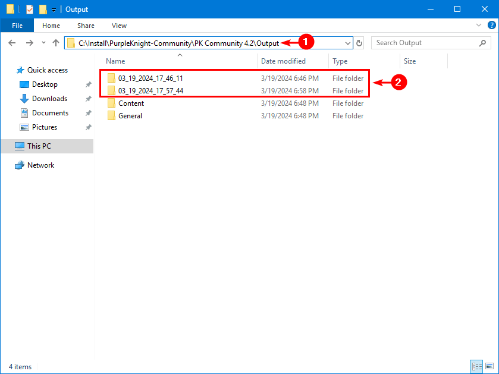Click the New folder quick access icon
The image size is (499, 374).
43,10
